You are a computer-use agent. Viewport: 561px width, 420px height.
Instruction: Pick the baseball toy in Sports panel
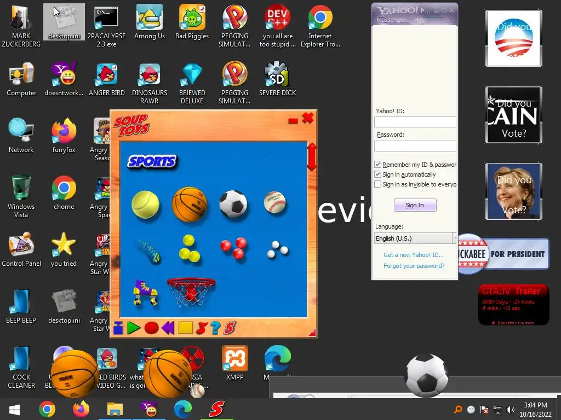point(275,202)
